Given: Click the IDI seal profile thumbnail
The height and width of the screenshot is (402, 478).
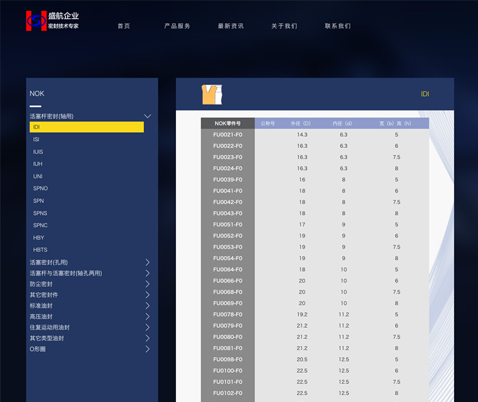Looking at the screenshot, I should [x=212, y=94].
